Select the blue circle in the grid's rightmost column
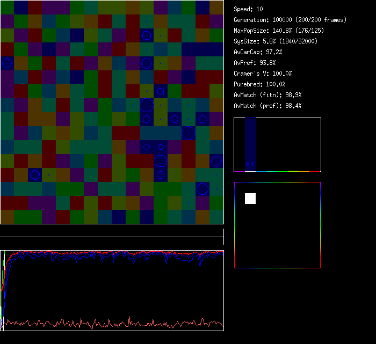Screen dimensions: 376x344 click(x=216, y=161)
